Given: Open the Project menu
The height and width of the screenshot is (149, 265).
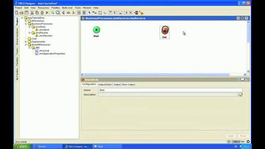Looking at the screenshot, I should (x=18, y=8).
